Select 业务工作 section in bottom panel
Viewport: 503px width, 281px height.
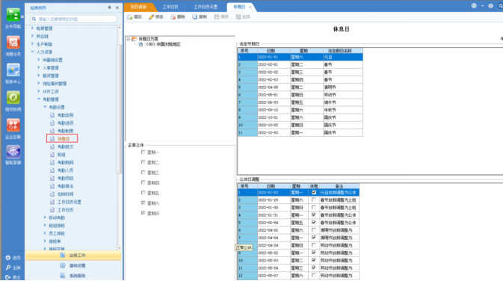[x=73, y=256]
